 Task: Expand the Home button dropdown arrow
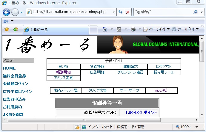point(112,29)
